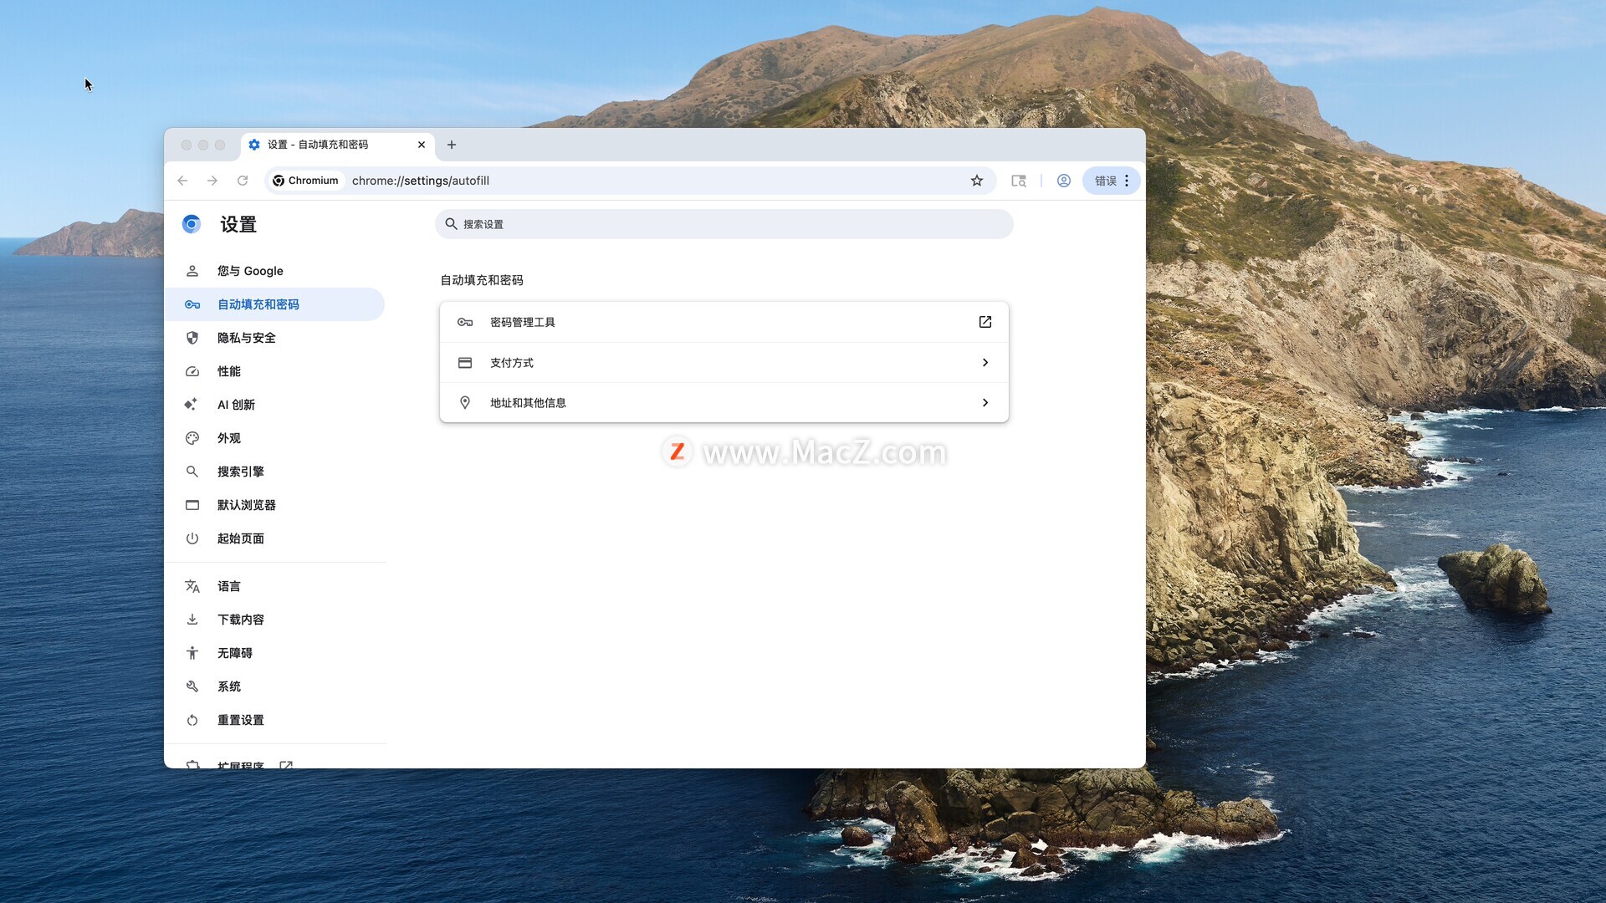The image size is (1606, 903).
Task: Click the wrench icon beside 系统
Action: pyautogui.click(x=192, y=686)
